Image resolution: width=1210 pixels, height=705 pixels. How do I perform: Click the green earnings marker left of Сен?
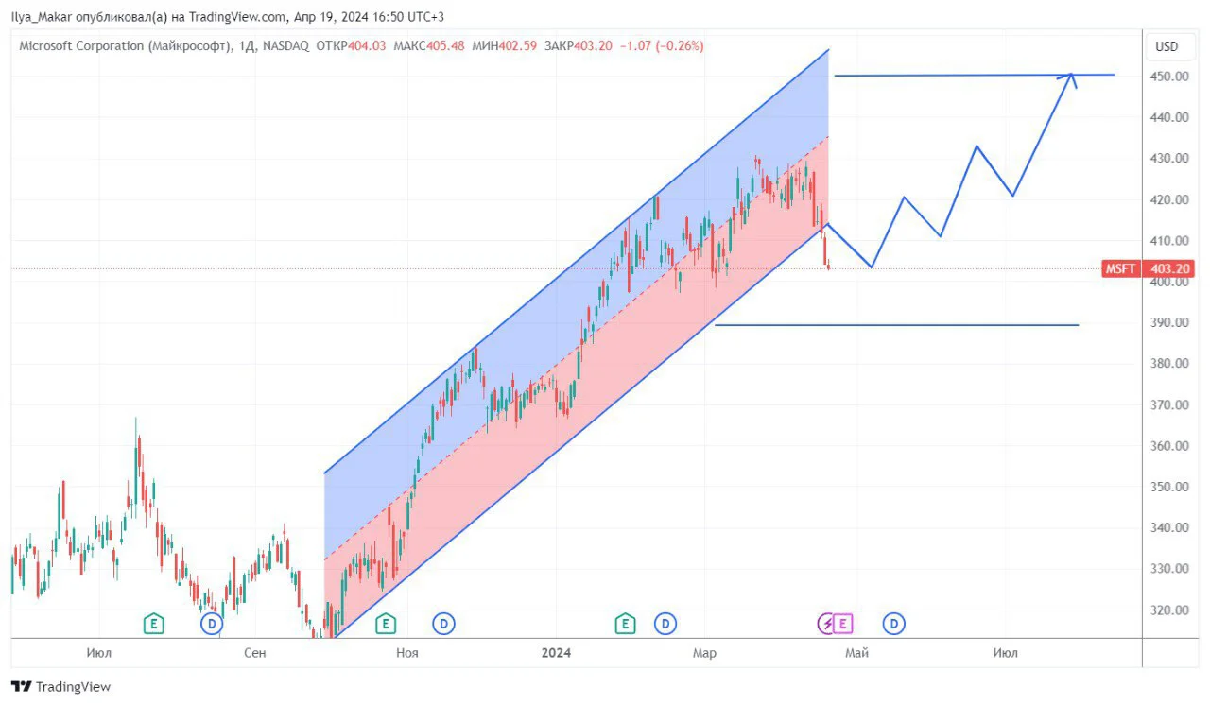tap(153, 624)
